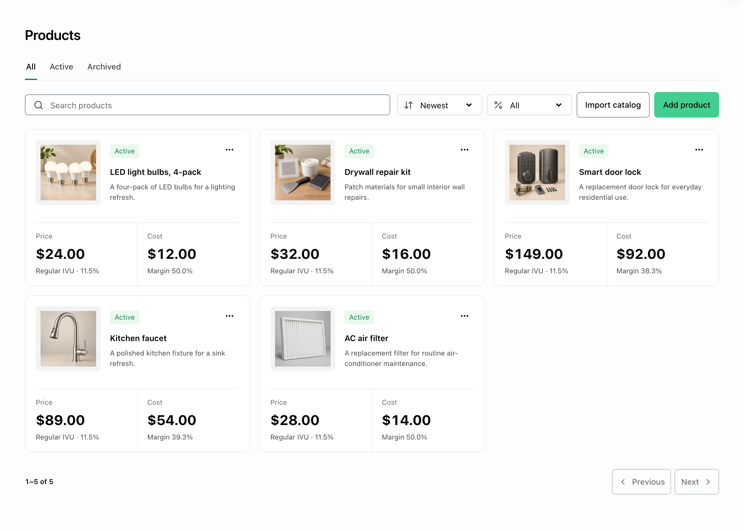Screen dimensions: 744x531
Task: Click the $54.00 cost value
Action: click(172, 420)
